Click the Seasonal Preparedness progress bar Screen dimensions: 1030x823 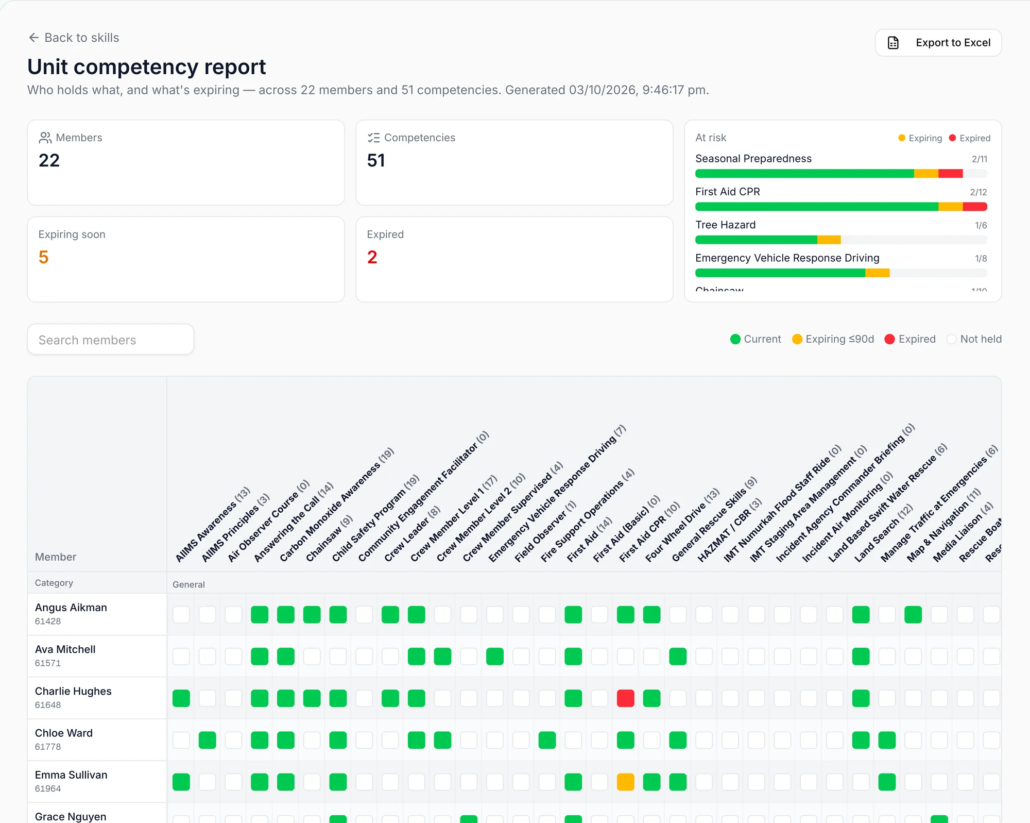(841, 174)
